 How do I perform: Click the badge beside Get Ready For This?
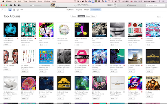(x=53, y=39)
